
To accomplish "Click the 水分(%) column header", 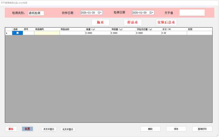I will click(x=174, y=29).
